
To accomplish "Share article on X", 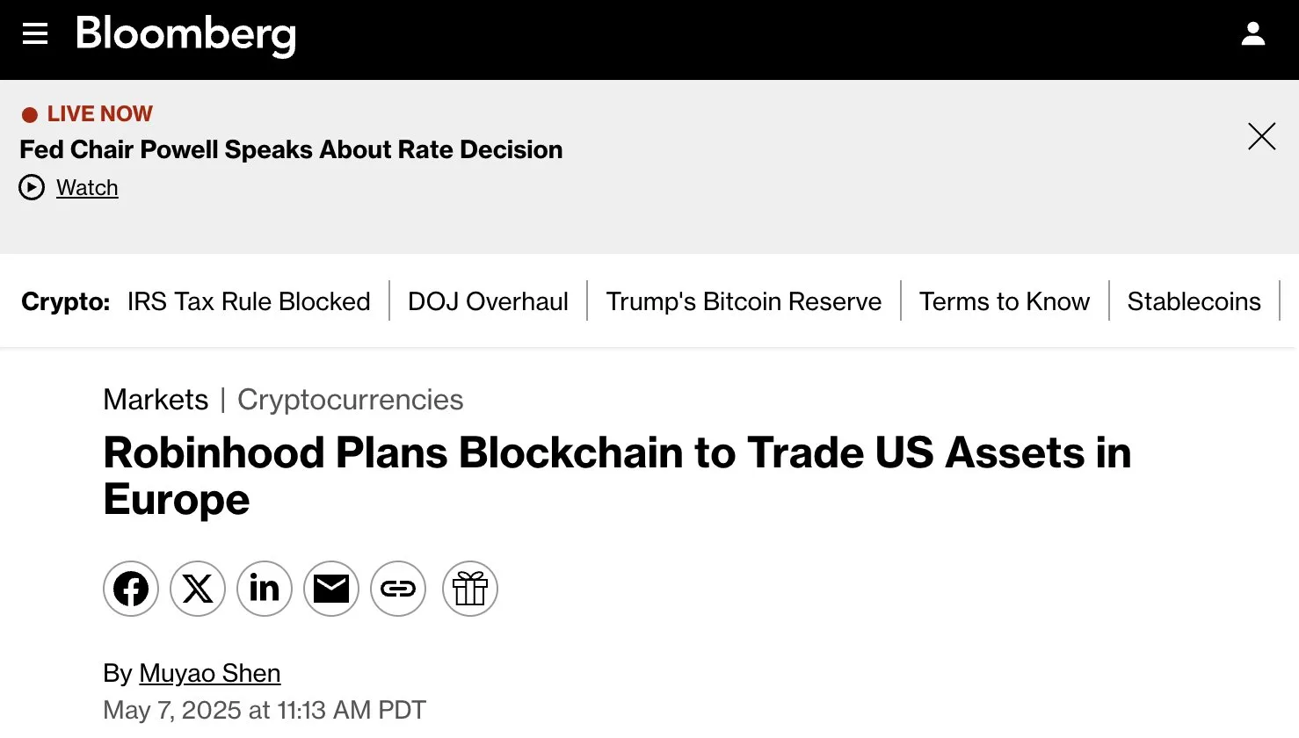I will tap(198, 589).
